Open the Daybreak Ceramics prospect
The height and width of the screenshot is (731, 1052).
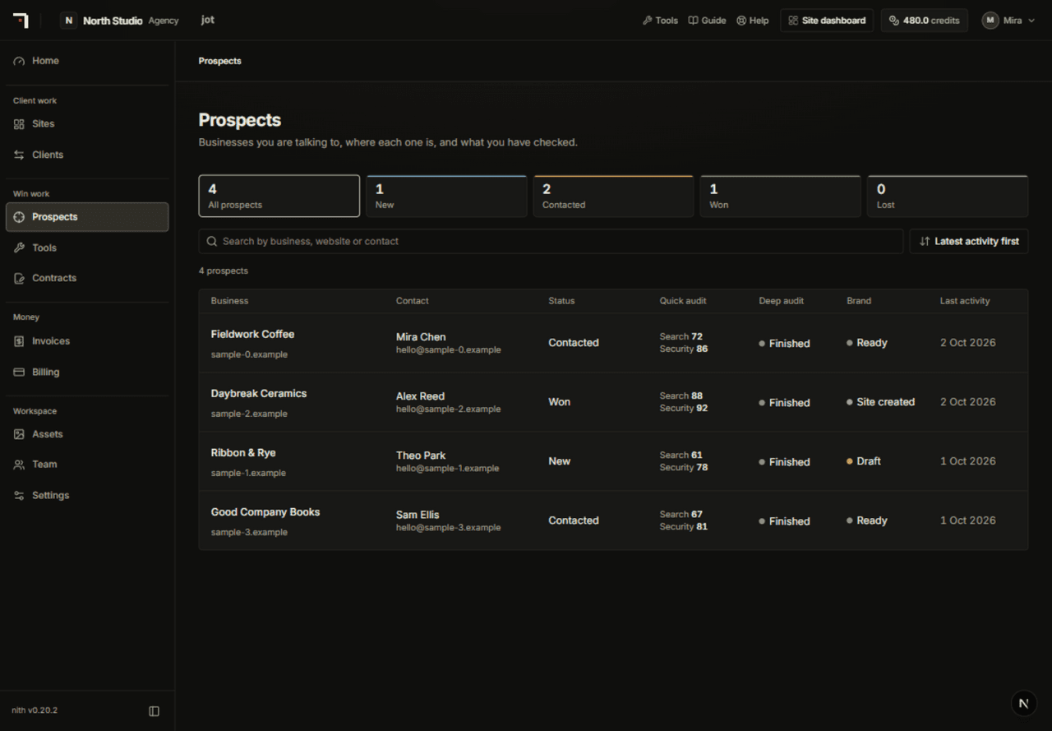tap(259, 394)
